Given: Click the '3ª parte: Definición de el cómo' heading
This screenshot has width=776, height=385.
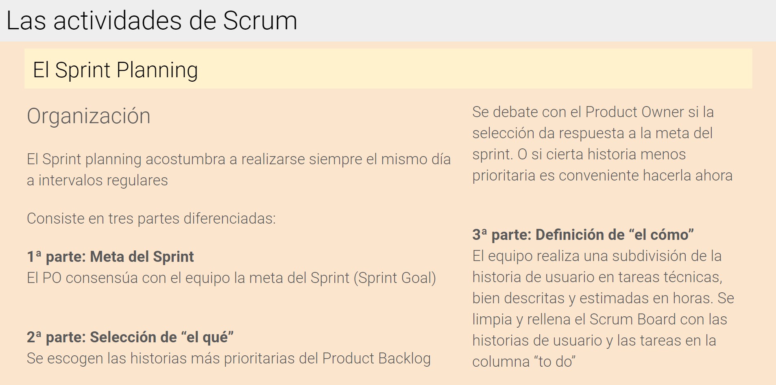Looking at the screenshot, I should point(583,235).
